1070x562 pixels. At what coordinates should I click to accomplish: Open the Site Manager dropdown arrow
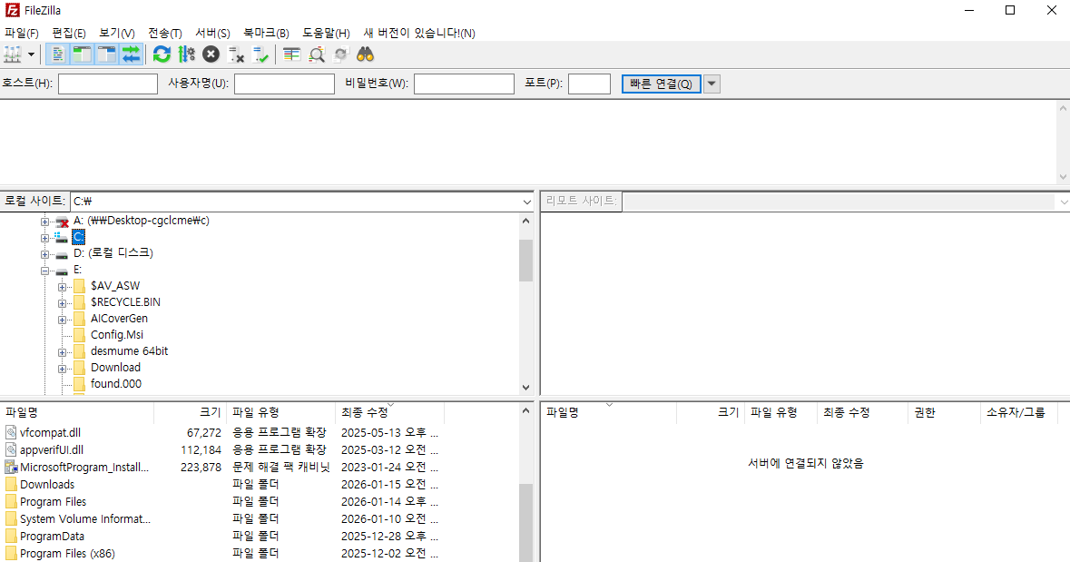tap(31, 54)
